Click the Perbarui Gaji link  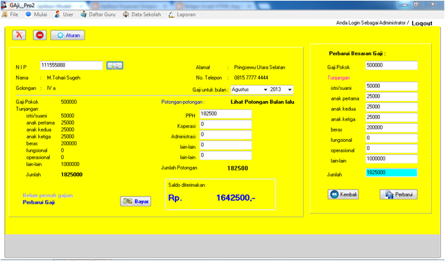pyautogui.click(x=39, y=202)
